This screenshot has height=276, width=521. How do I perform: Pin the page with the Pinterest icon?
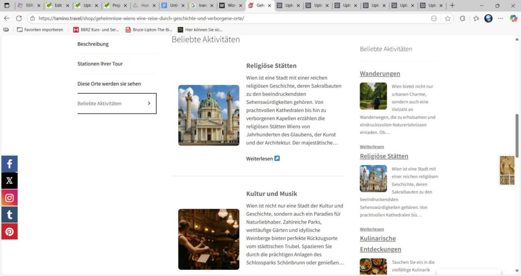[9, 231]
